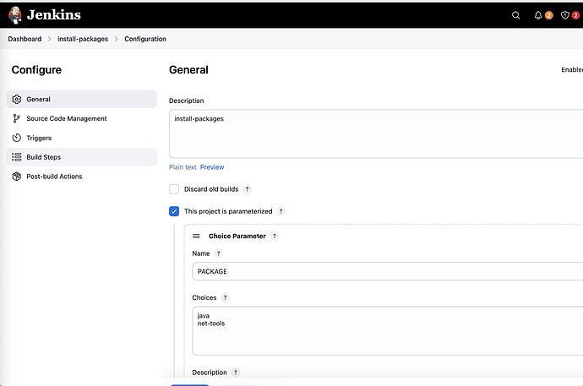Click the Triggers clock icon
The height and width of the screenshot is (386, 583).
[17, 138]
